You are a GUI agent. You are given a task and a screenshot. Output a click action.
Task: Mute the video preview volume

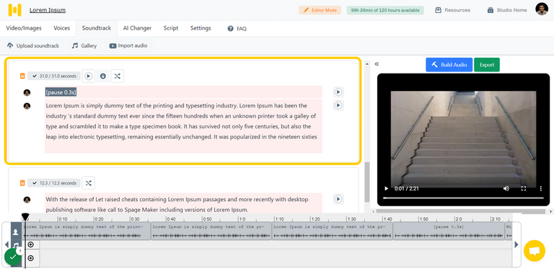(x=506, y=188)
